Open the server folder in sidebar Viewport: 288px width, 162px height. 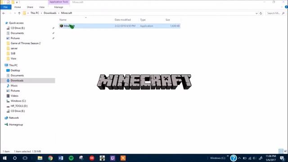14,49
